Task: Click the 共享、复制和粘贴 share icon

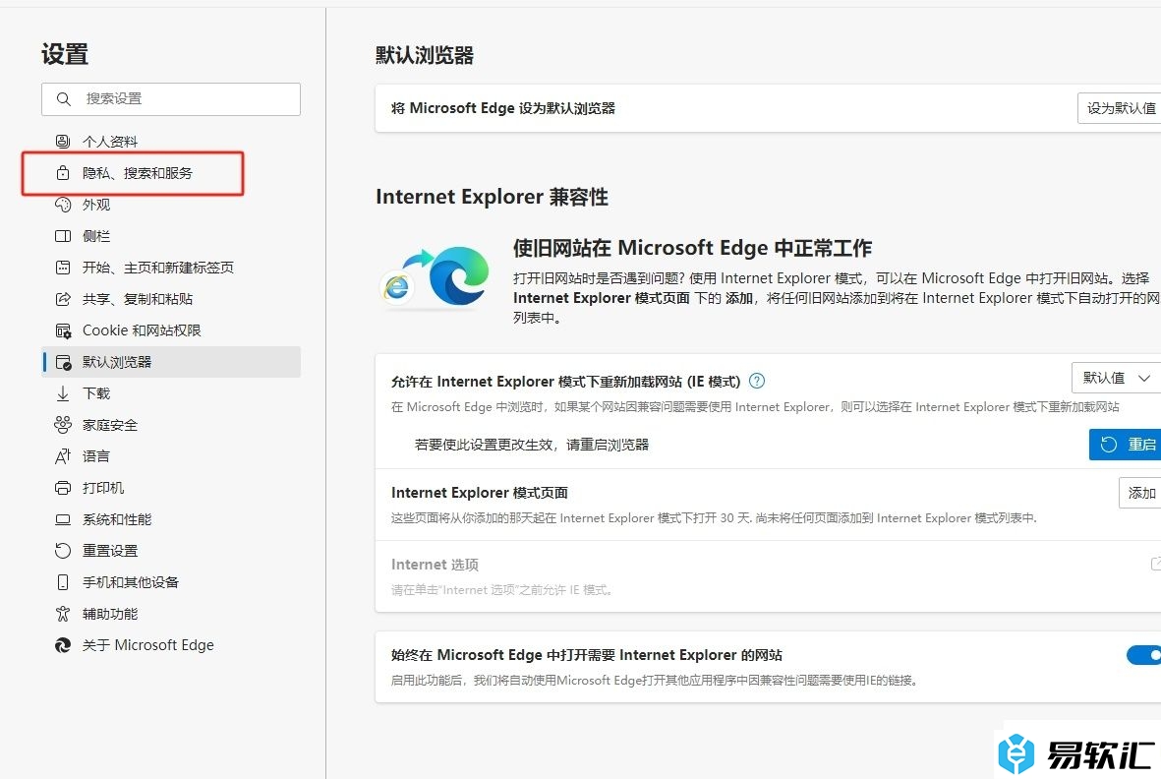Action: pyautogui.click(x=63, y=299)
